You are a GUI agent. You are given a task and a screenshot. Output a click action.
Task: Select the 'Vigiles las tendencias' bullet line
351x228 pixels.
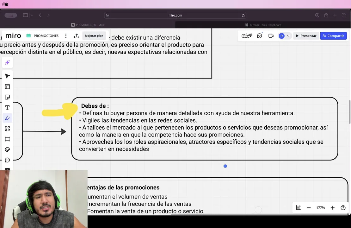pos(138,120)
